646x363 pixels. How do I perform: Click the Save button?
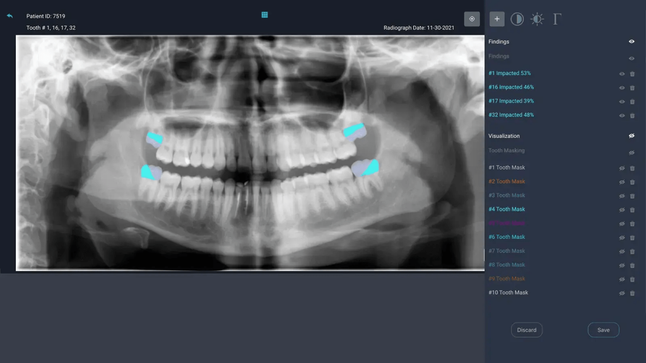(603, 330)
